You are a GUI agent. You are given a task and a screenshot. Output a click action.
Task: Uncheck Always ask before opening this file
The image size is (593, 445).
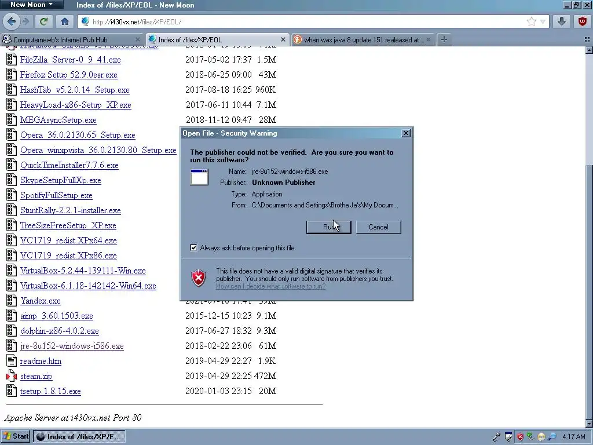click(x=193, y=248)
